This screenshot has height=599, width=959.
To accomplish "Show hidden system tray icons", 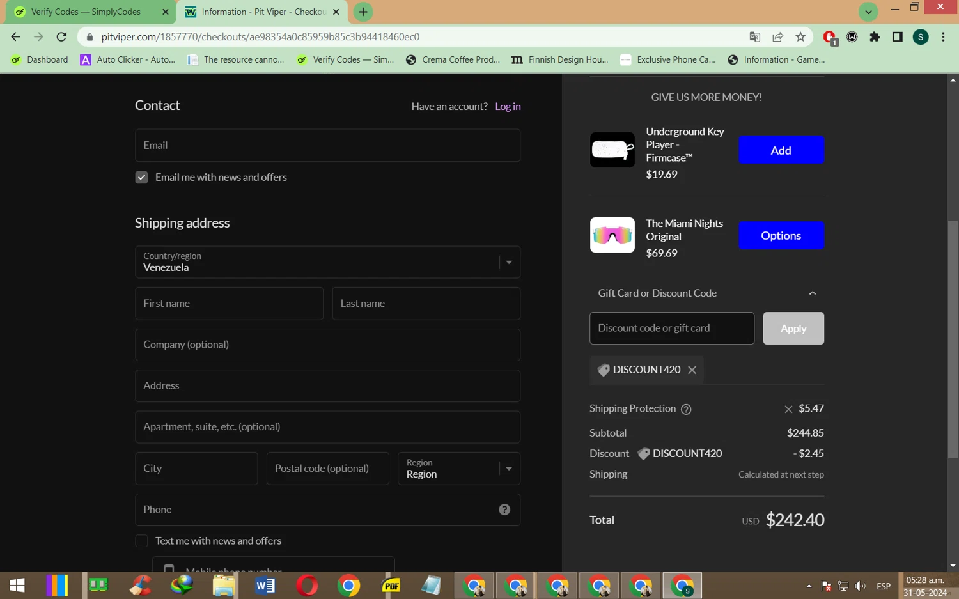I will pos(809,586).
